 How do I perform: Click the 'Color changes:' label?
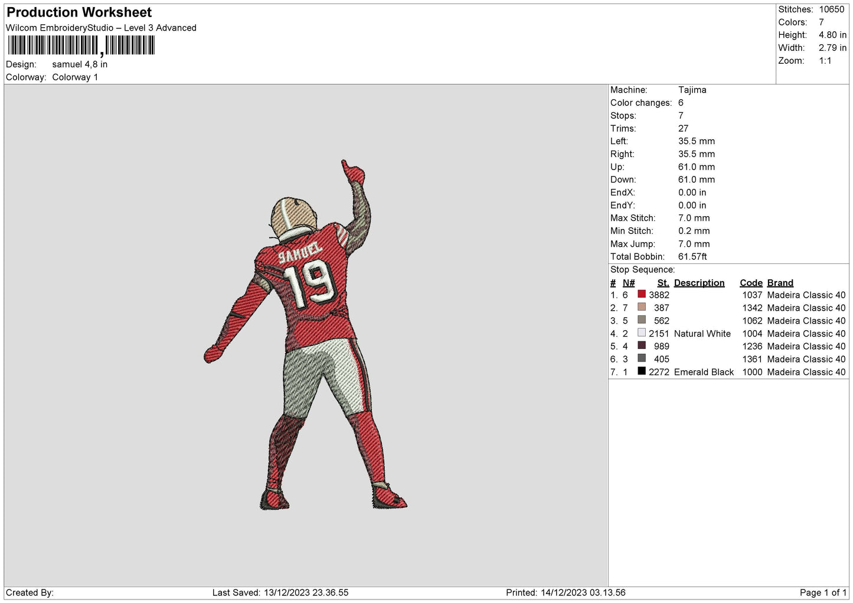[641, 103]
